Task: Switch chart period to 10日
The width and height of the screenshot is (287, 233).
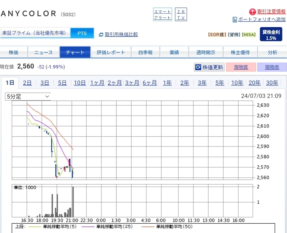Action: (80, 83)
